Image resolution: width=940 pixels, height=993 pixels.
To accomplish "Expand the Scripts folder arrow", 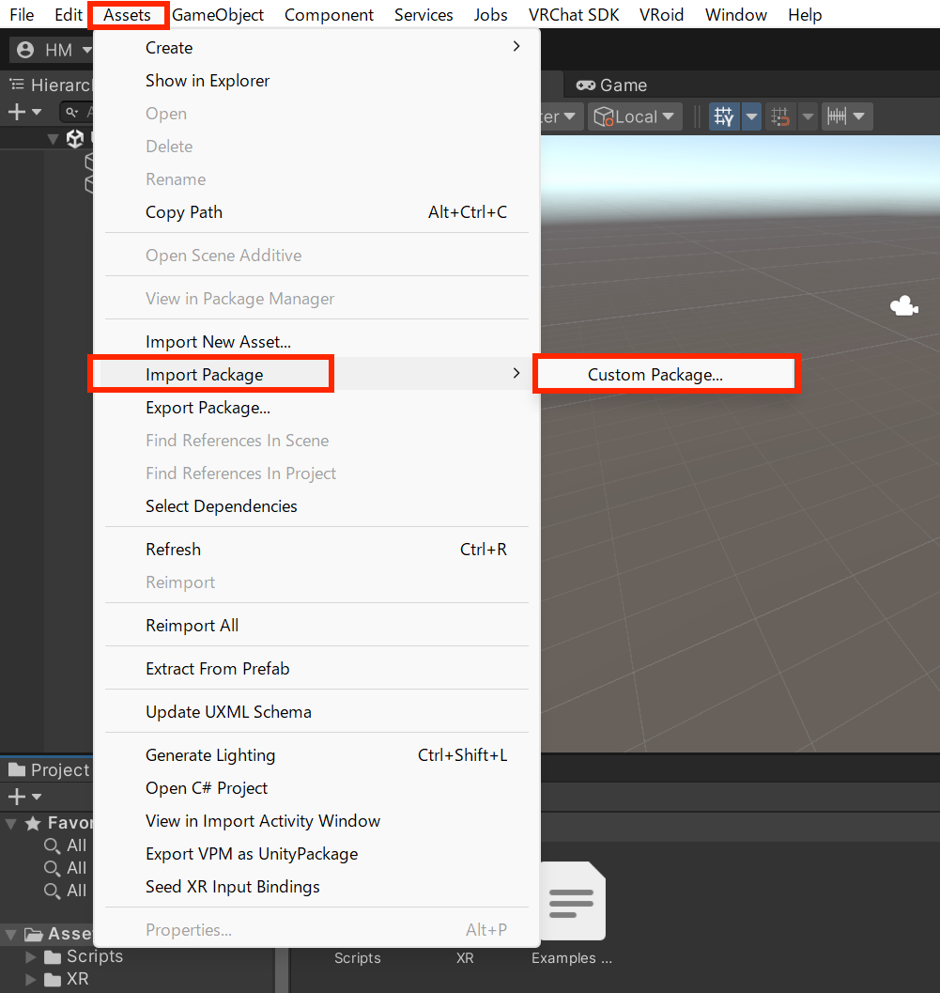I will pyautogui.click(x=31, y=956).
